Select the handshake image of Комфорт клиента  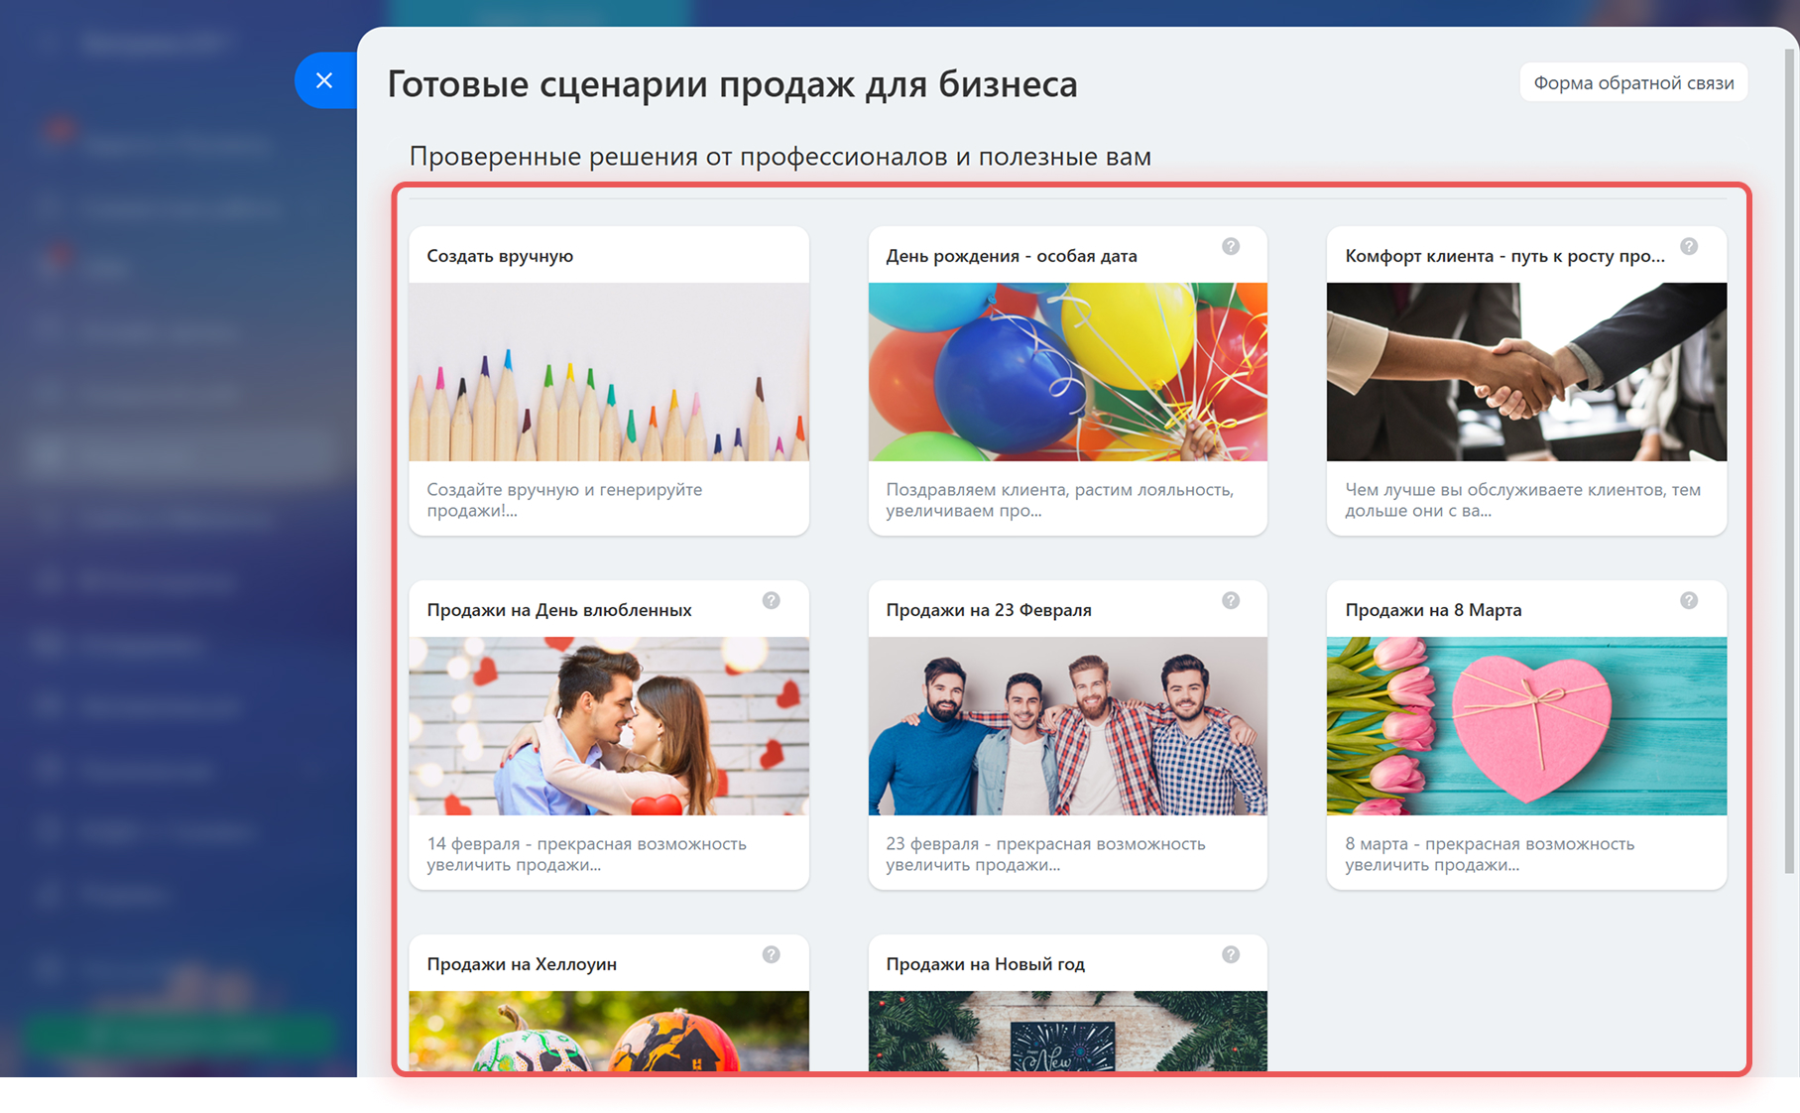pyautogui.click(x=1526, y=372)
